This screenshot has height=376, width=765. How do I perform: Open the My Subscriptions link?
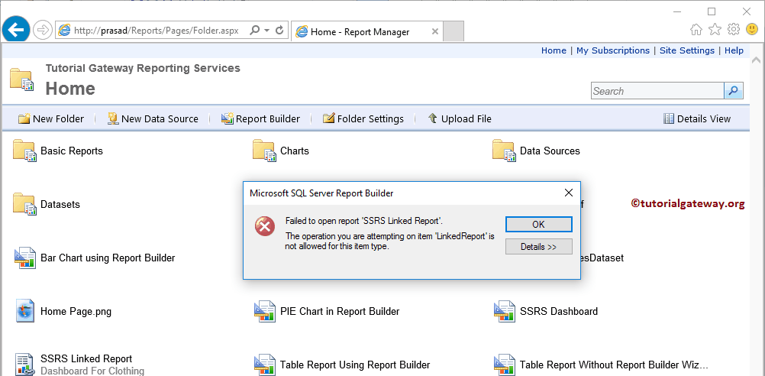(x=613, y=50)
